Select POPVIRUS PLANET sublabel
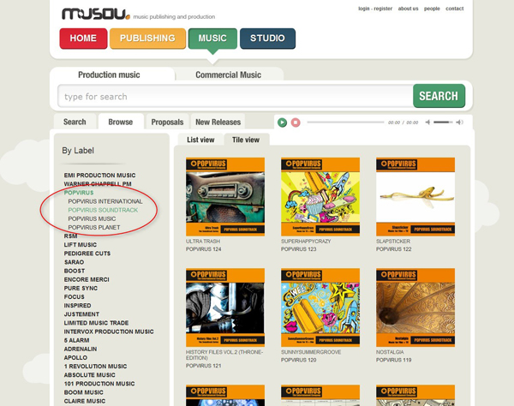Screen dimensions: 514x406 coord(94,228)
